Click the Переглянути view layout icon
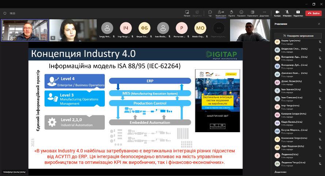 (x=253, y=13)
